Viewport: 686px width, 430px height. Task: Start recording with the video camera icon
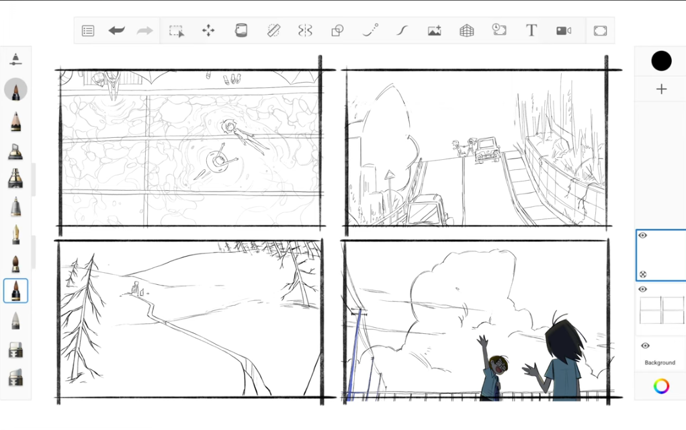pyautogui.click(x=564, y=31)
